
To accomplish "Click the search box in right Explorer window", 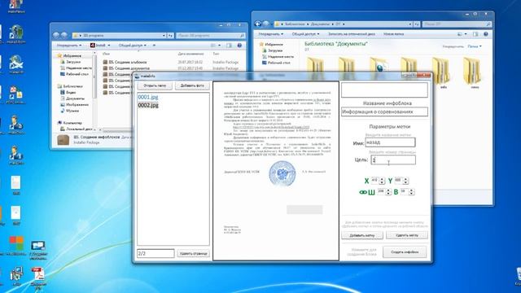I will pos(457,24).
